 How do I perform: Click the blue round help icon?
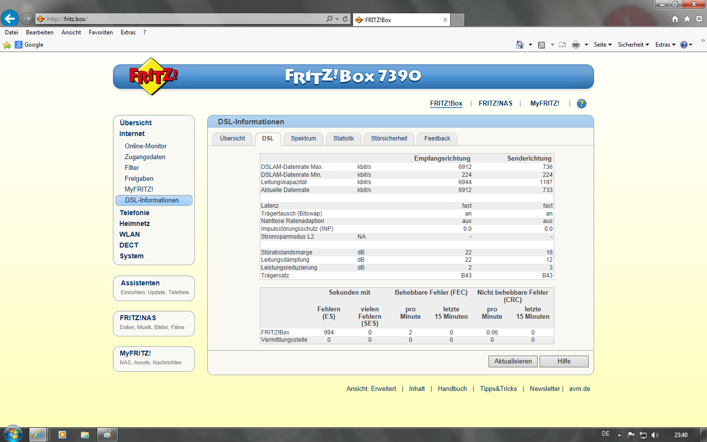click(581, 104)
